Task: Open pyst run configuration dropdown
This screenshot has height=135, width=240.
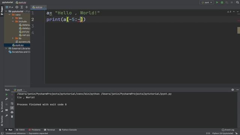Action: click(207, 3)
